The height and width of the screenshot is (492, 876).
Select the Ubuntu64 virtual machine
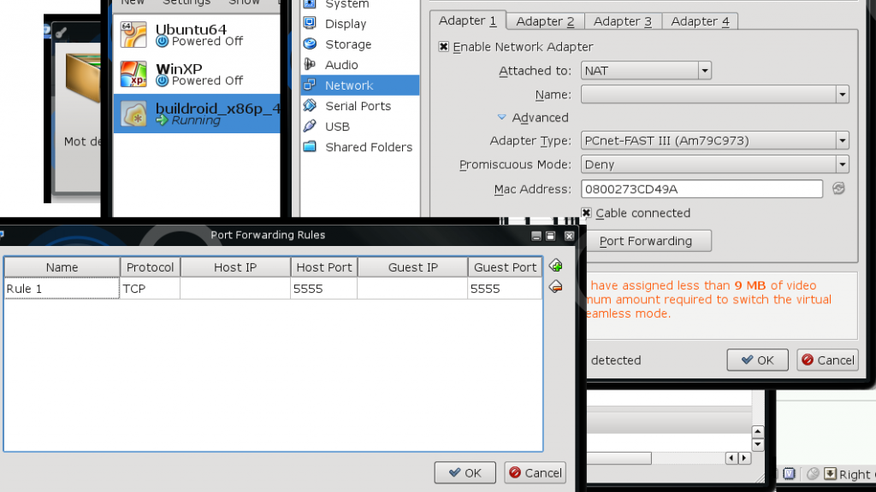click(x=197, y=34)
